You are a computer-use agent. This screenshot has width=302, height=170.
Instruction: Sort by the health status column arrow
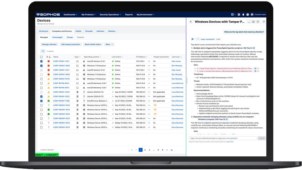(x=50, y=57)
